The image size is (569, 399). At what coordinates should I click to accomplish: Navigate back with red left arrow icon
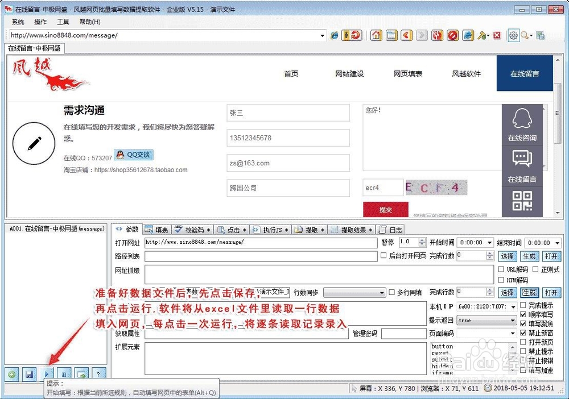pyautogui.click(x=406, y=35)
